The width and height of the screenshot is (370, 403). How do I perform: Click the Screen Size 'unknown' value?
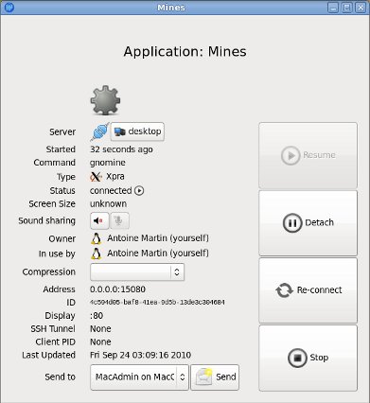pyautogui.click(x=108, y=203)
